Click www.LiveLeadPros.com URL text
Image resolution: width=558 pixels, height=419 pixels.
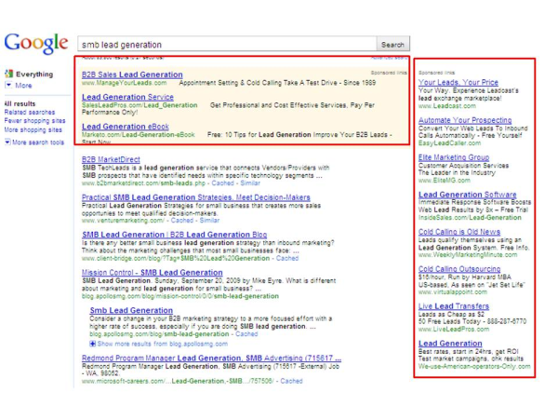pos(454,330)
